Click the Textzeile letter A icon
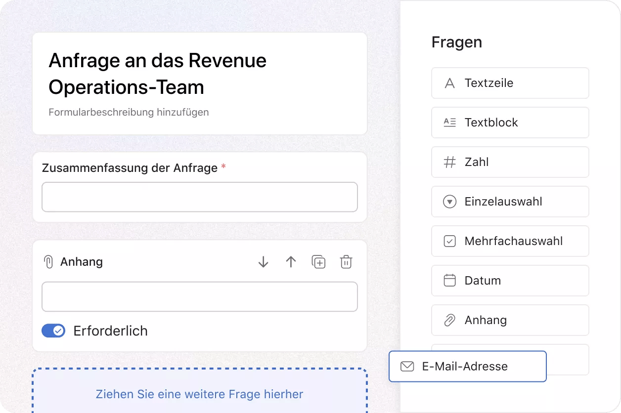The height and width of the screenshot is (413, 621). pos(449,83)
